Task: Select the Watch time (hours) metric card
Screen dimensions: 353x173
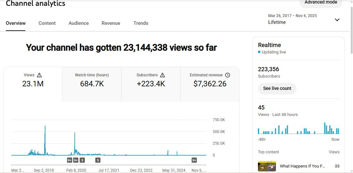Action: coord(92,81)
